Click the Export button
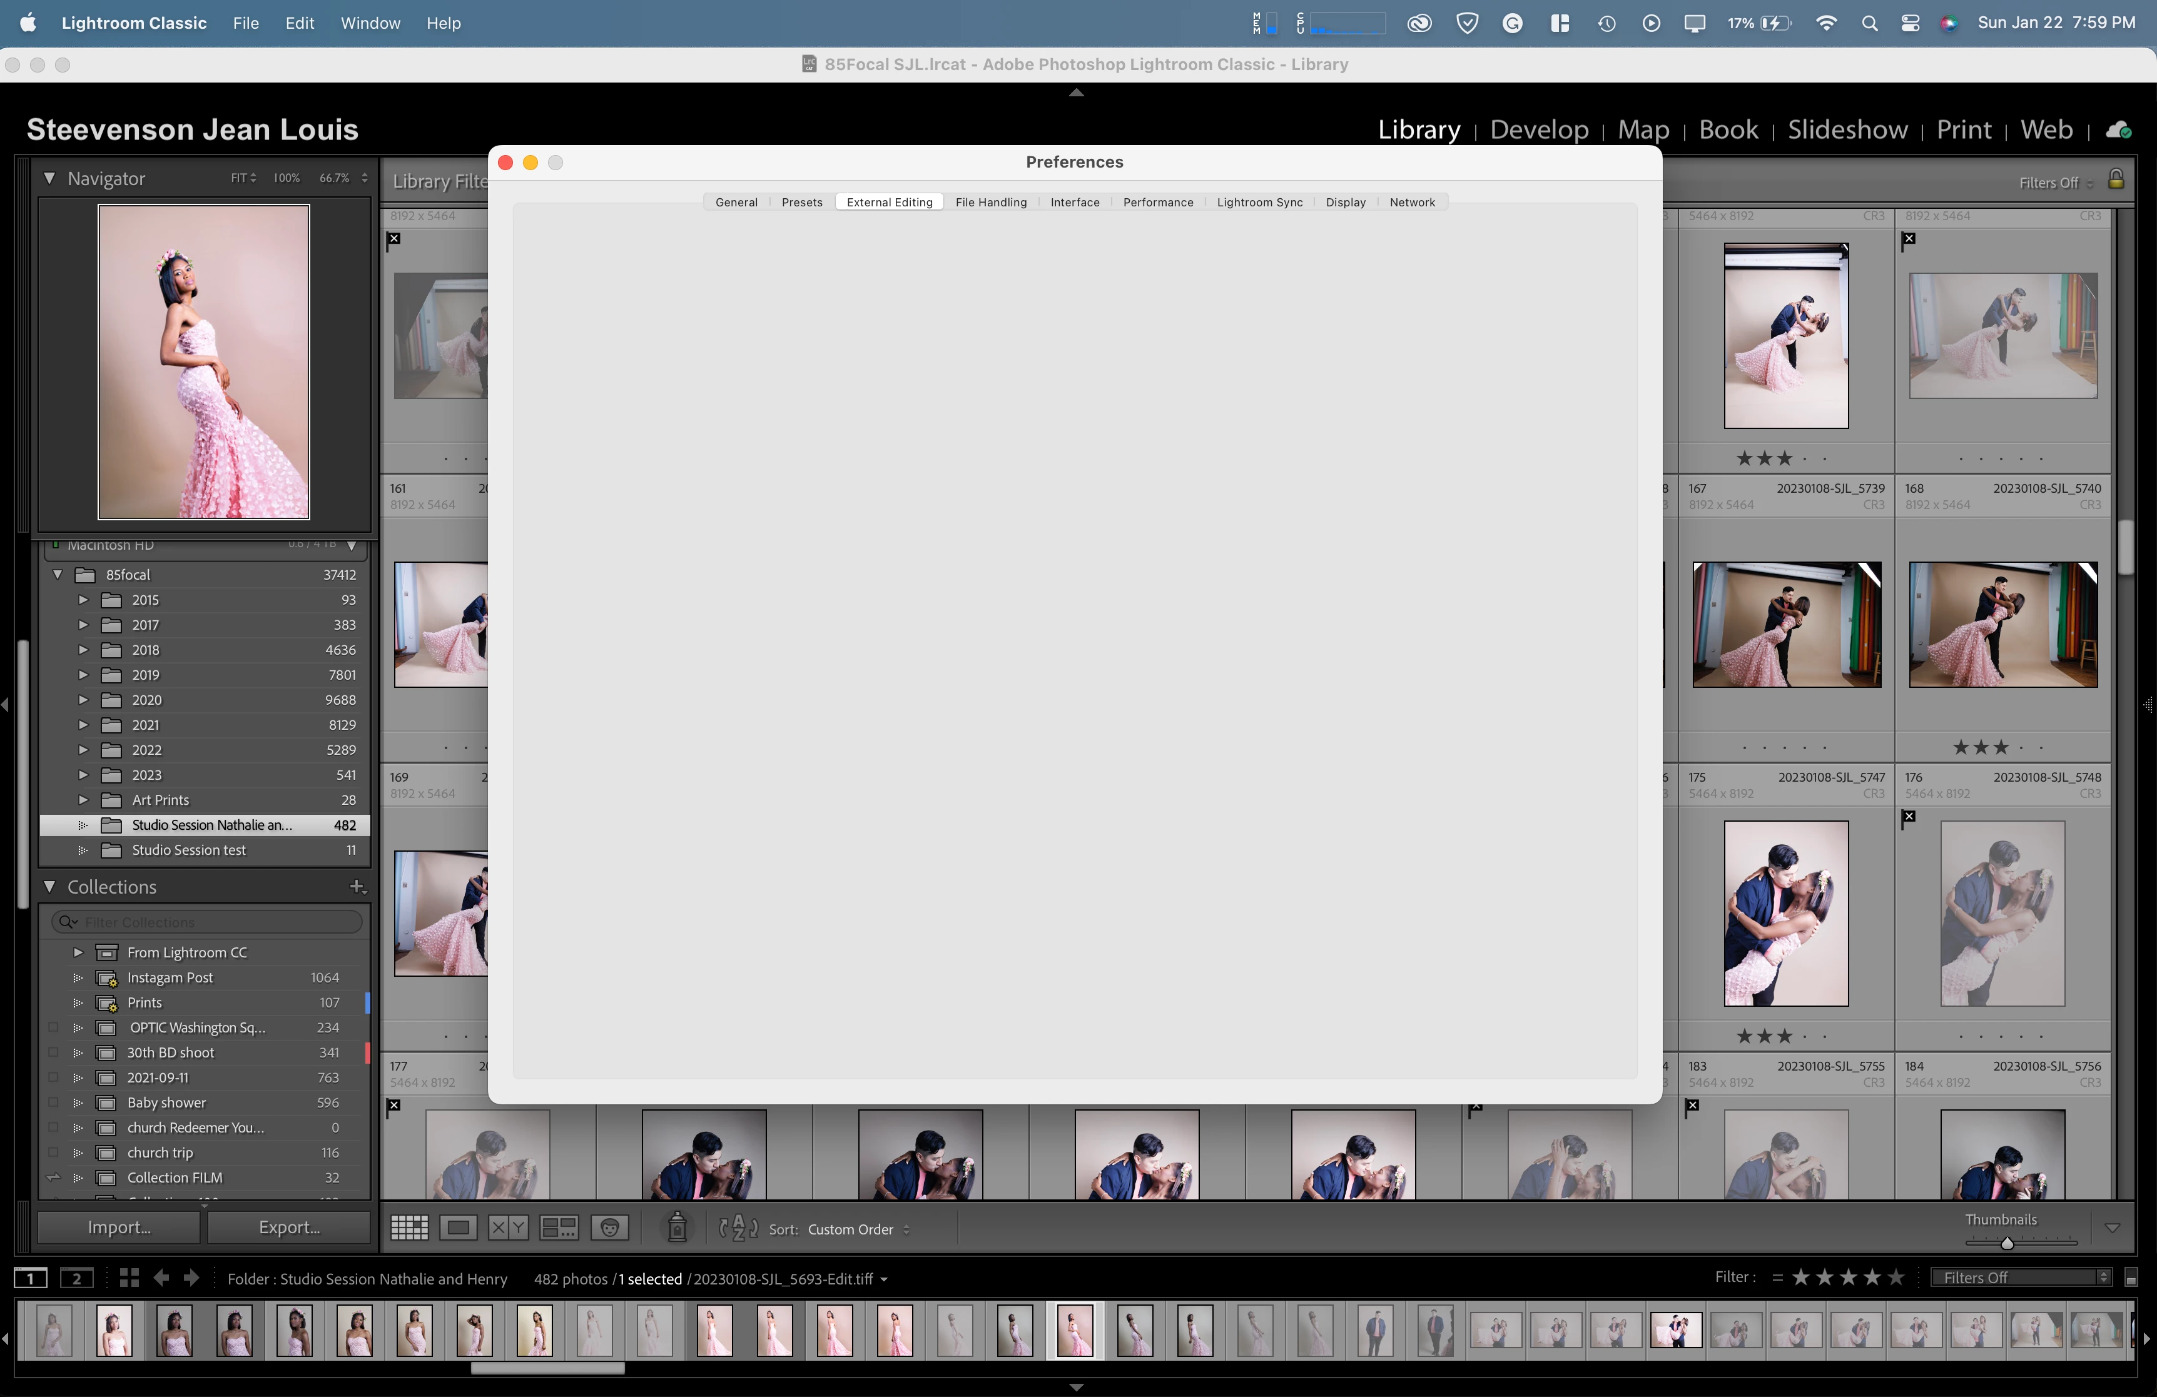The image size is (2157, 1397). [289, 1227]
